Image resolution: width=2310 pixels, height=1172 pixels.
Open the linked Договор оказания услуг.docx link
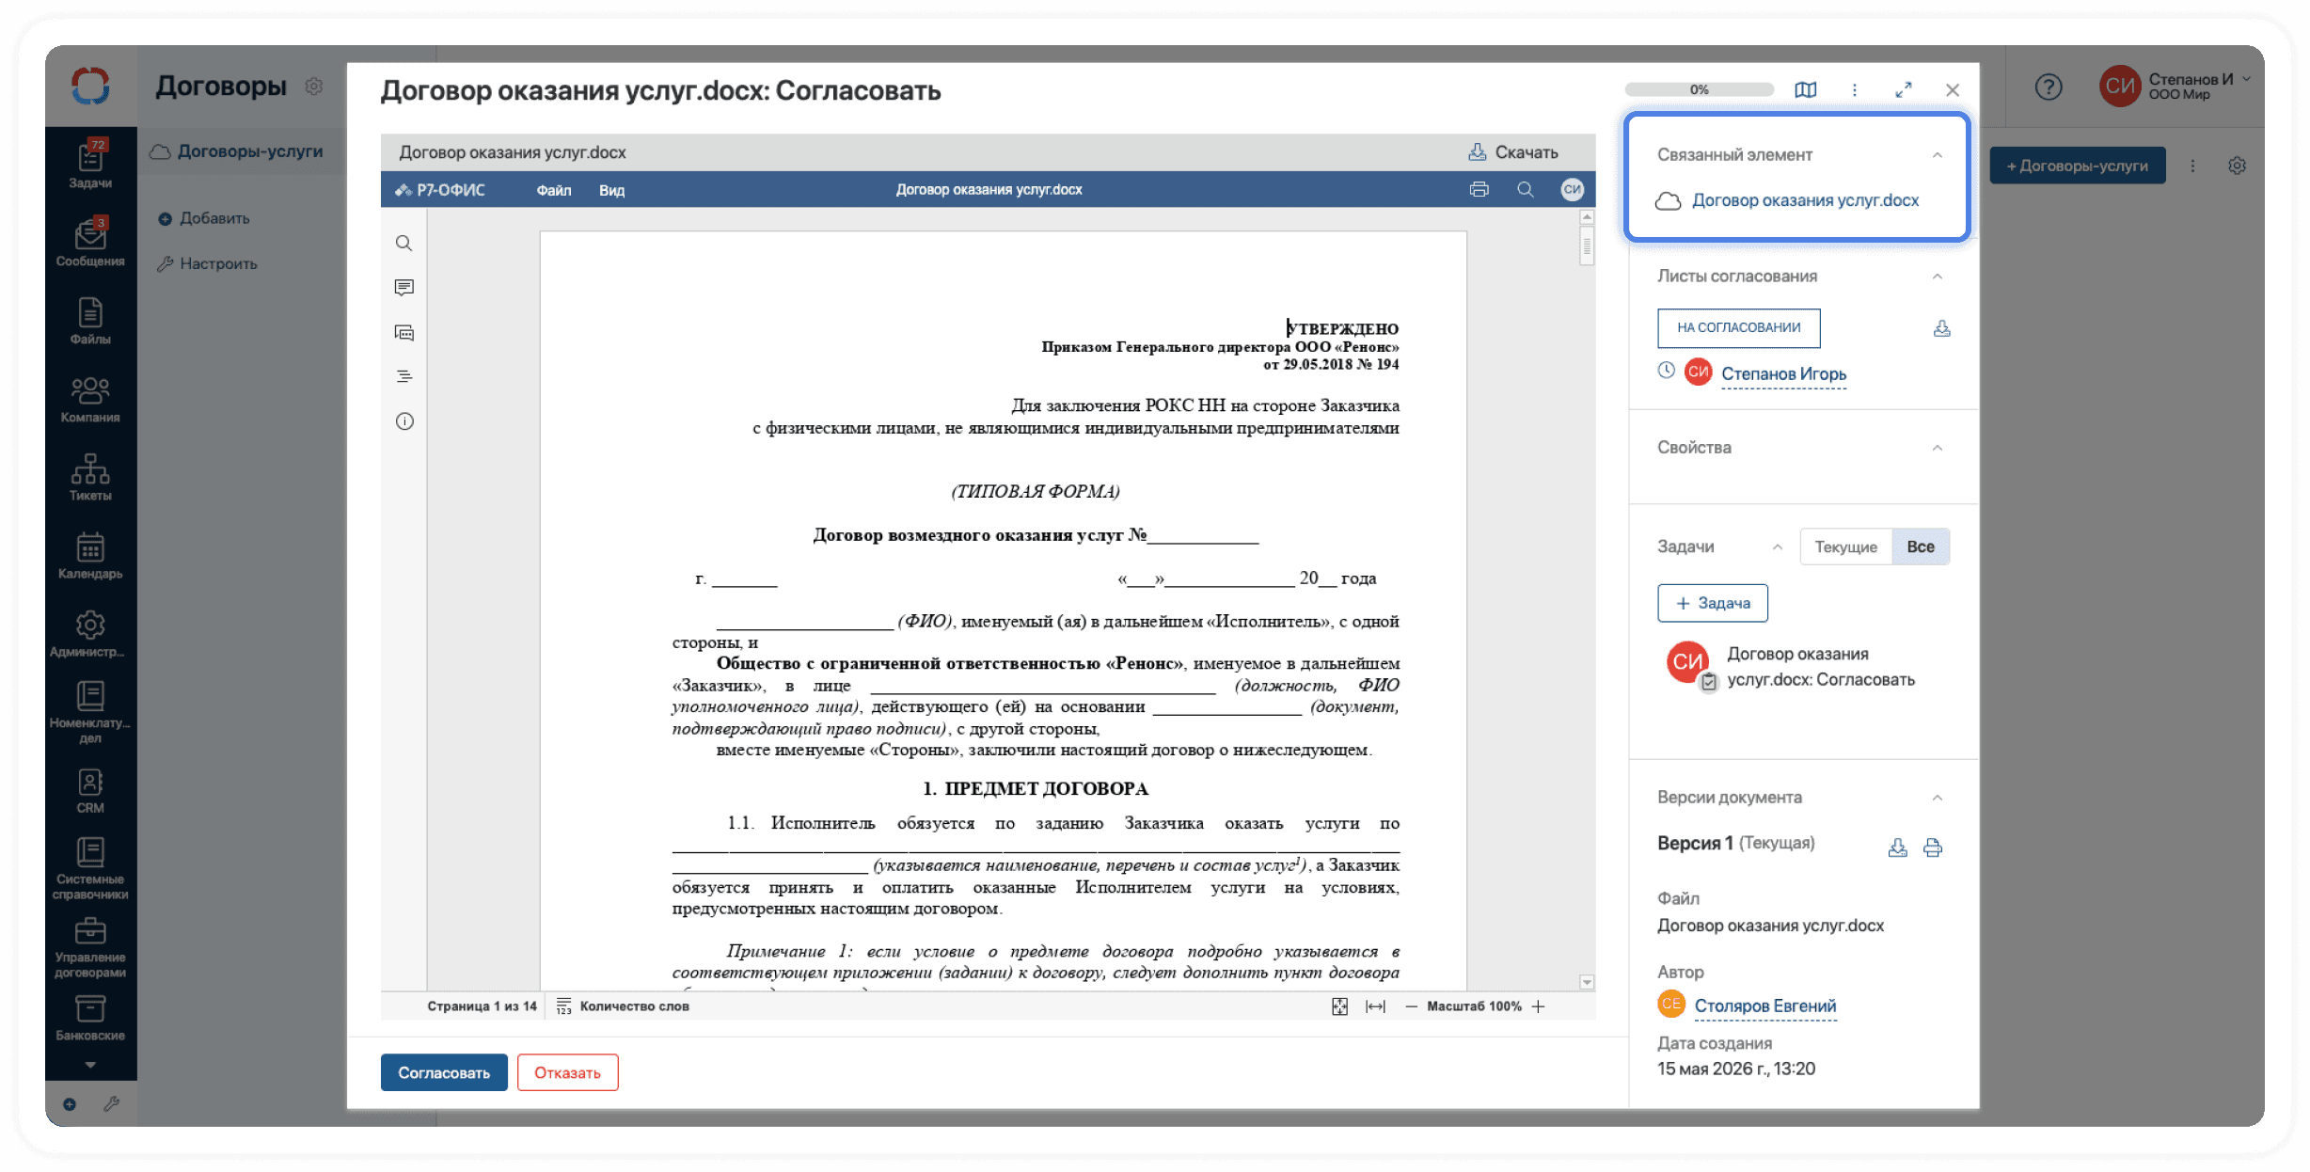click(x=1805, y=201)
